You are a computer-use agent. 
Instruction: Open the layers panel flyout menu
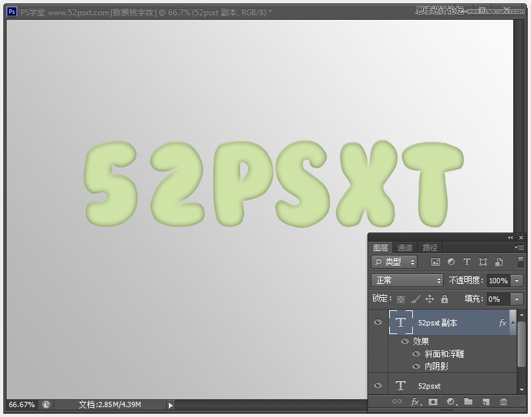point(519,248)
